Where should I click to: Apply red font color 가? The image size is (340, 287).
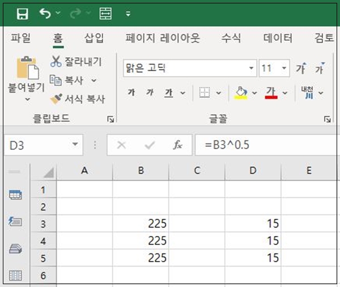pyautogui.click(x=271, y=93)
